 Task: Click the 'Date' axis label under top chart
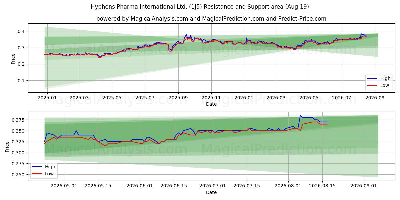(x=211, y=104)
